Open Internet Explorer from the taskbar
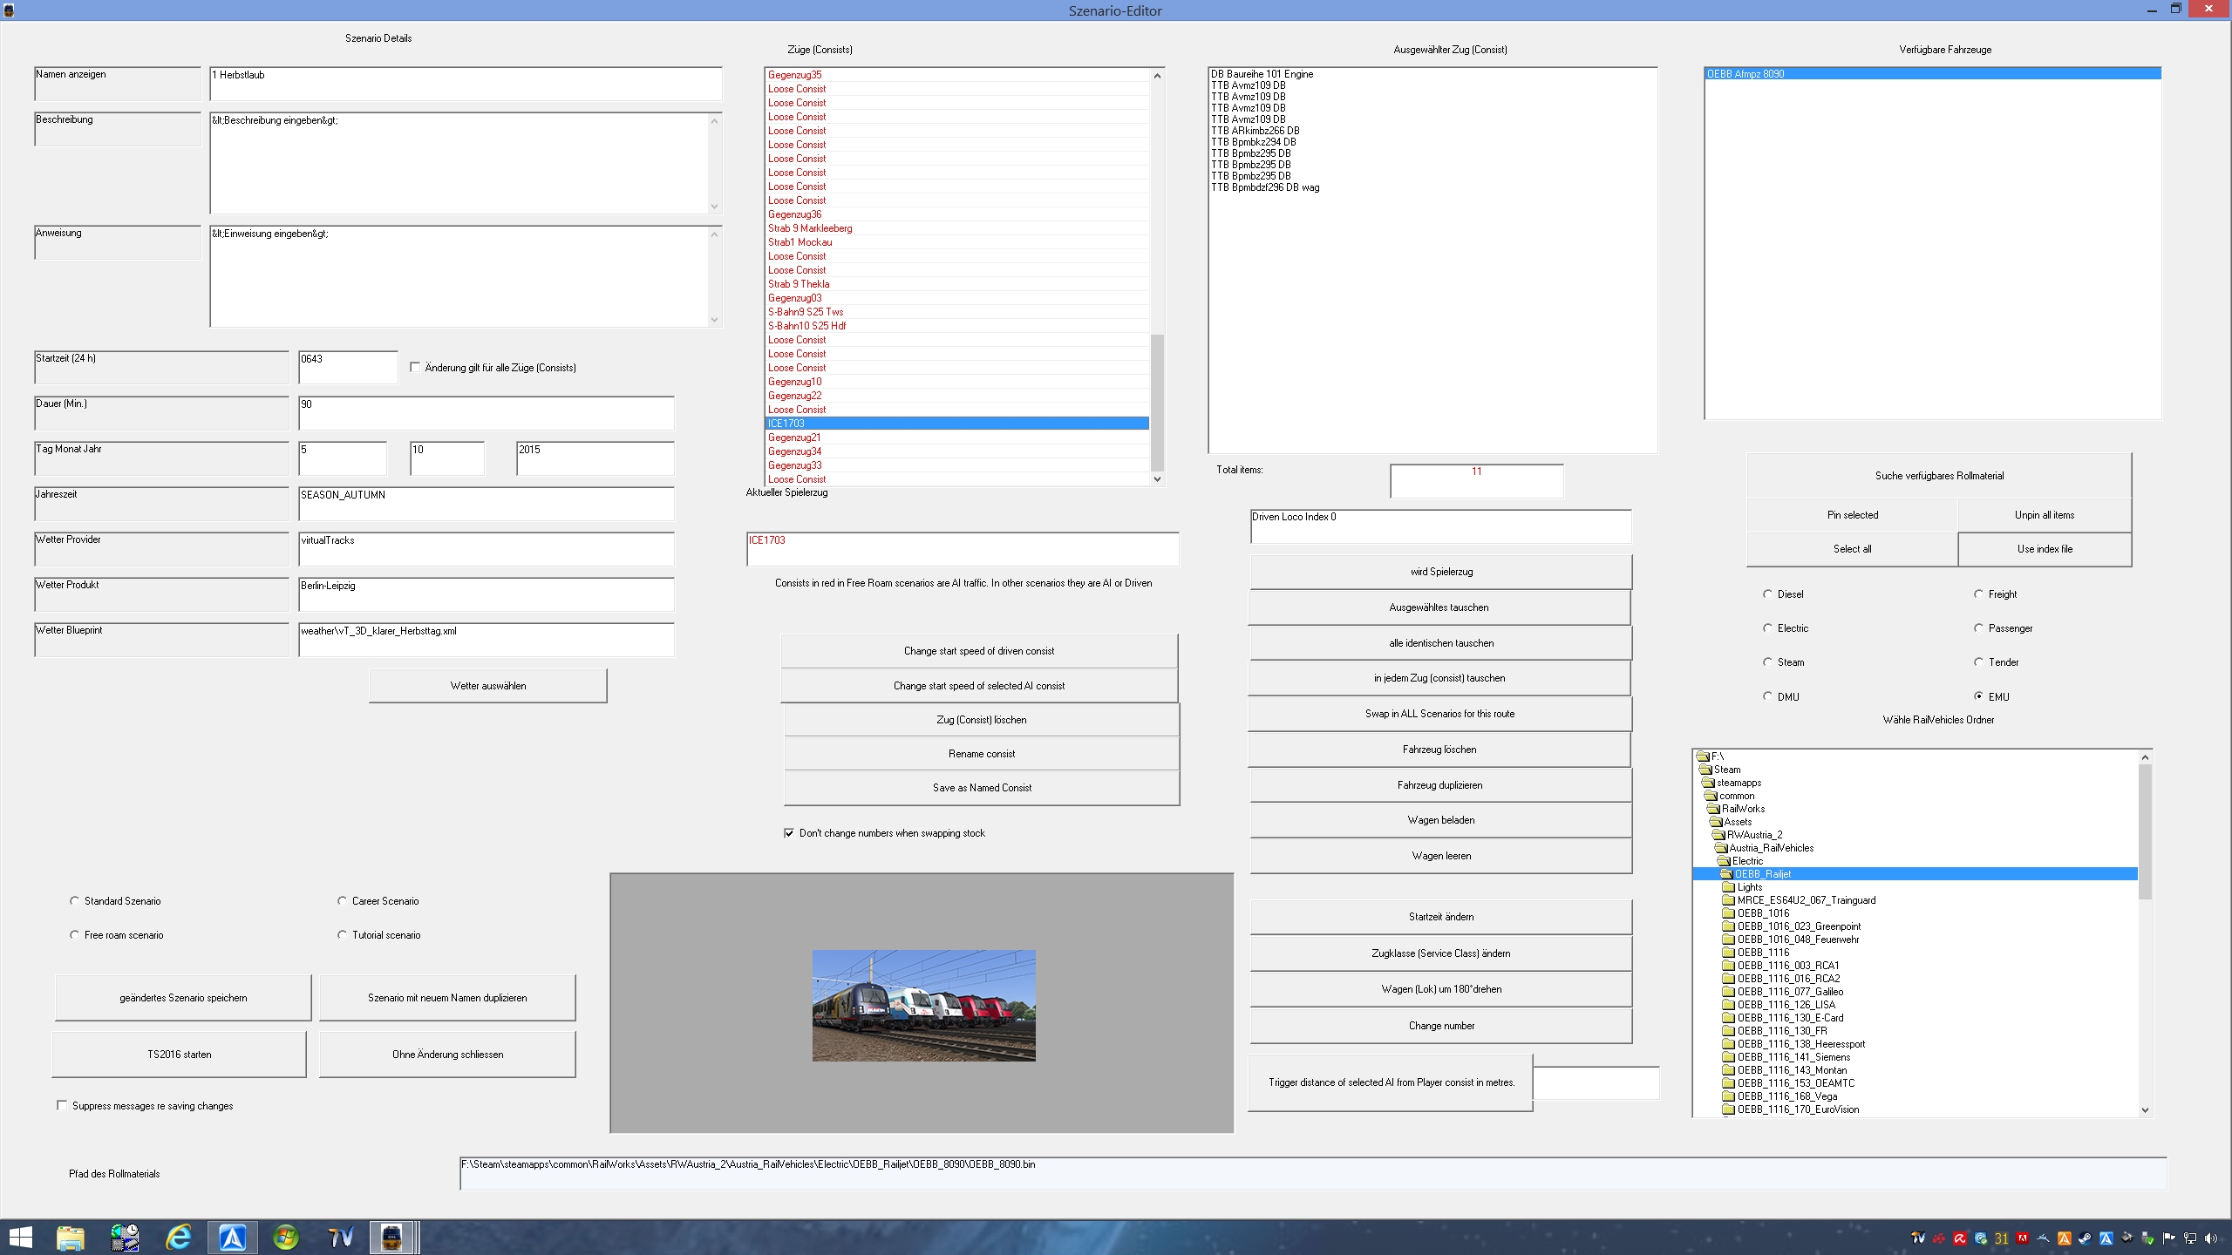 [179, 1237]
